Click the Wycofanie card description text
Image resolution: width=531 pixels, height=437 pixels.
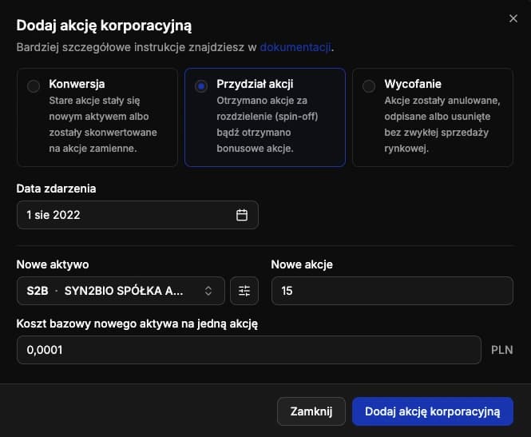(x=442, y=125)
